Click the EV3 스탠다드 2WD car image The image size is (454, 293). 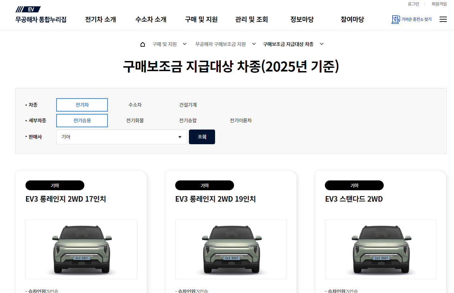click(380, 249)
